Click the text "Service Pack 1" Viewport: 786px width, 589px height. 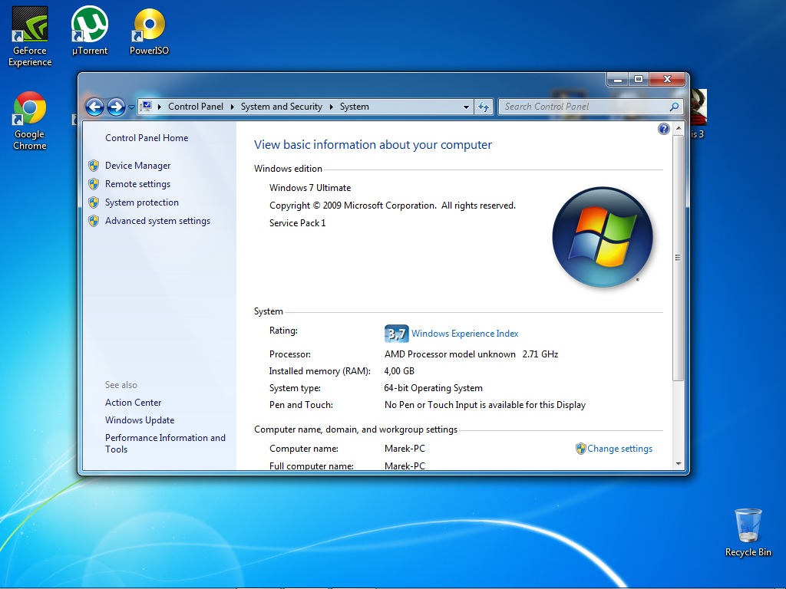298,223
